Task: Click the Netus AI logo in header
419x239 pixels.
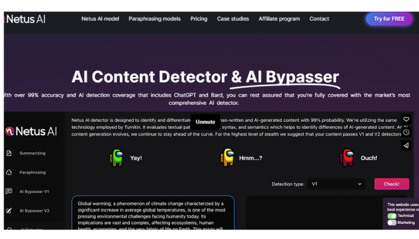Action: pyautogui.click(x=25, y=19)
